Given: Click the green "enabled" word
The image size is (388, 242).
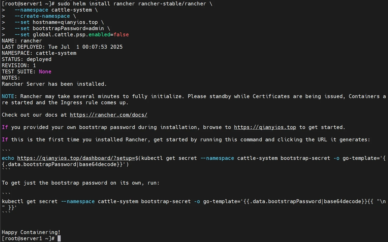Looking at the screenshot, I should (x=99, y=34).
